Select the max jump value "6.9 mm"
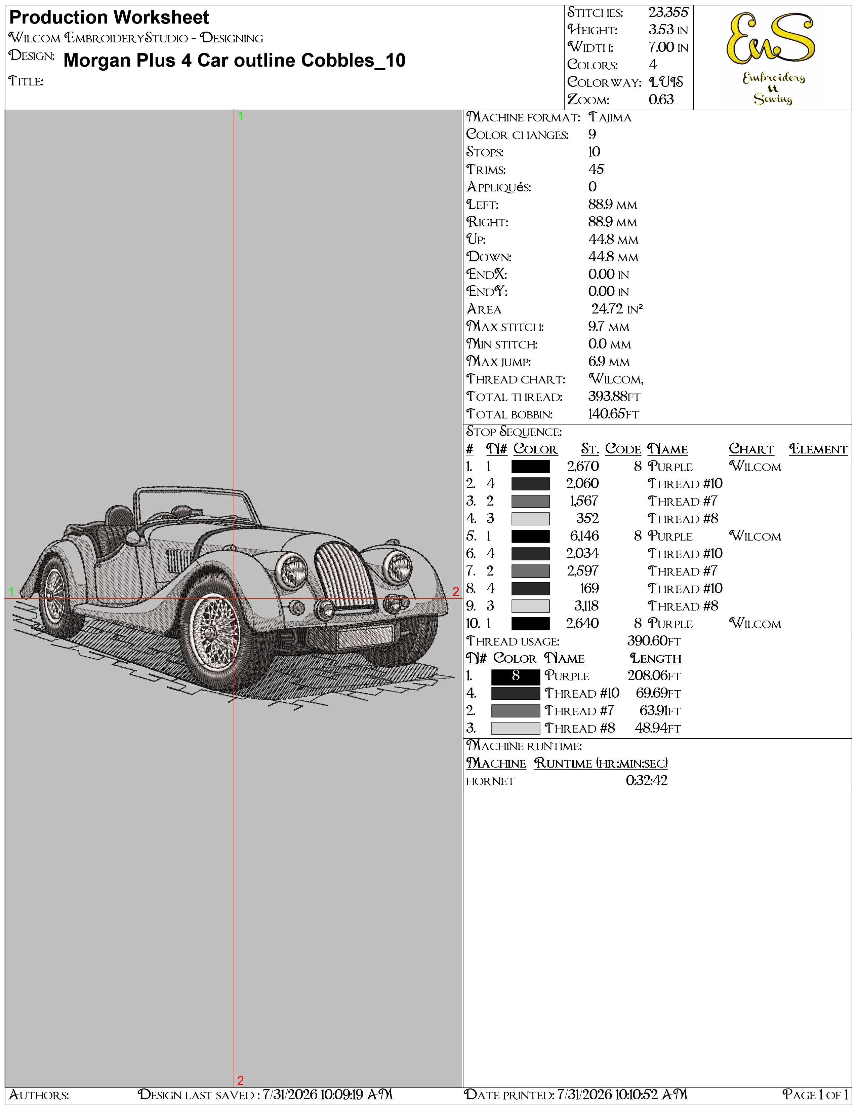Viewport: 857px width, 1110px height. tap(609, 361)
